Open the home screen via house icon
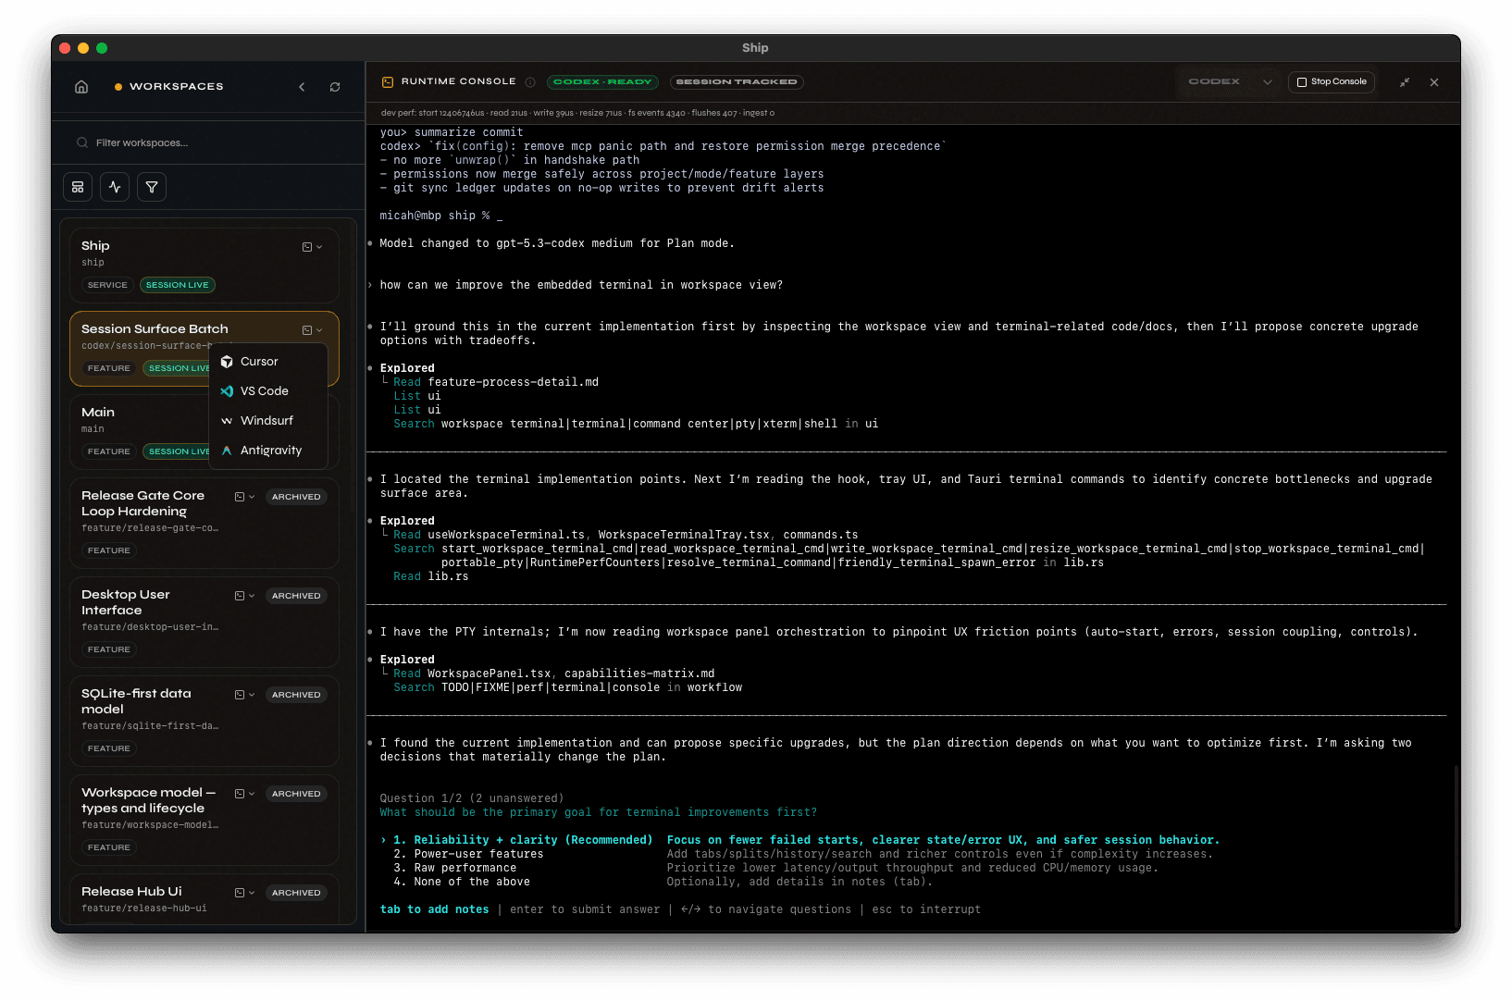Screen dimensions: 1512x1001 (81, 86)
